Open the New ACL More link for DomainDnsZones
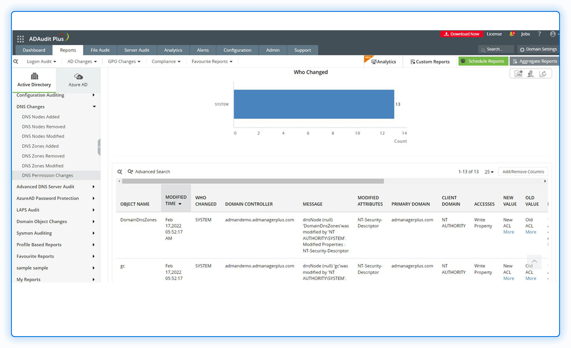 coord(509,232)
